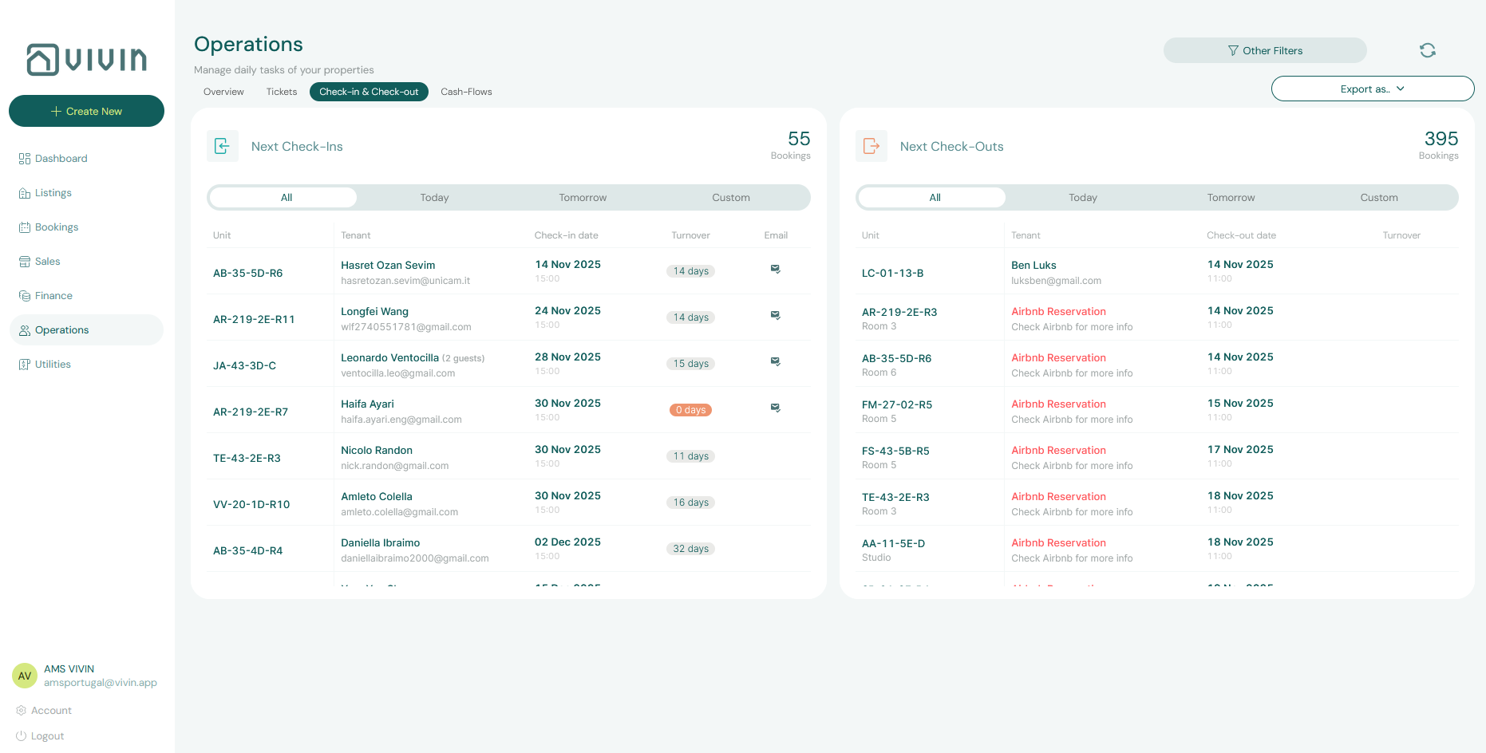
Task: Open the Dashboard sidebar icon
Action: 25,158
